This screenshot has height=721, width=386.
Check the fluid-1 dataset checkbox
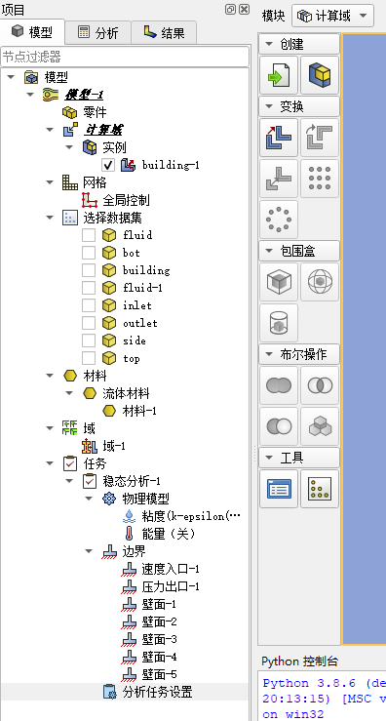[89, 288]
